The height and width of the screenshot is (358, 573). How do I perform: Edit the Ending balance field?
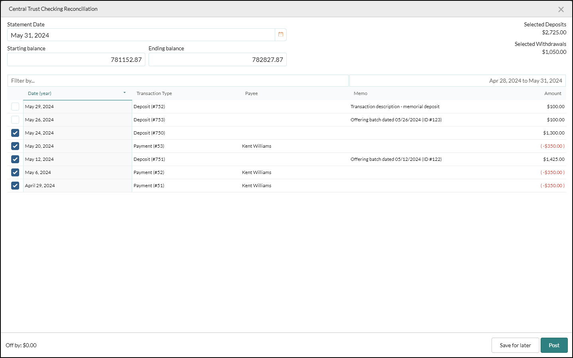pos(218,59)
